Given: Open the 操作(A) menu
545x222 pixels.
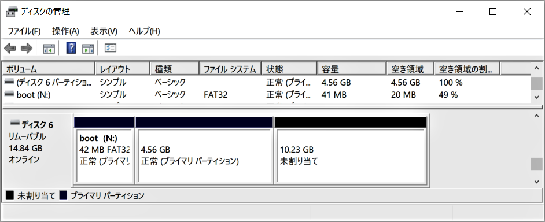Looking at the screenshot, I should (66, 31).
